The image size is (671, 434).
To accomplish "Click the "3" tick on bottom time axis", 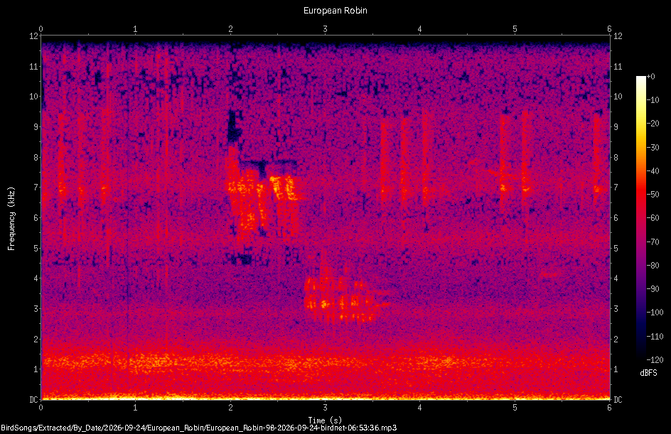I will [325, 408].
